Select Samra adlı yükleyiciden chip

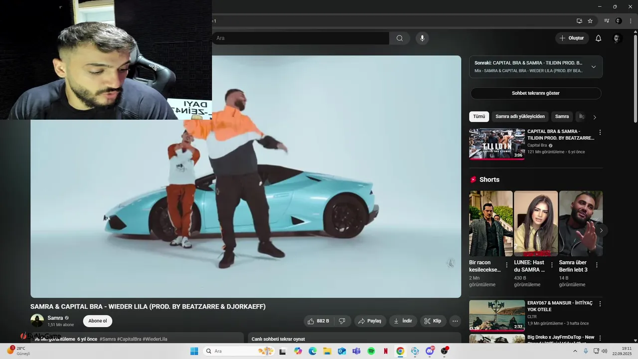click(520, 117)
